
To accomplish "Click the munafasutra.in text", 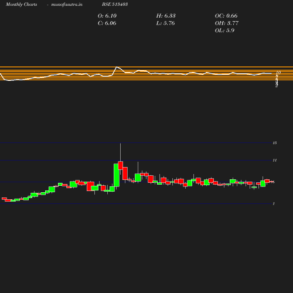I will 67,4.
